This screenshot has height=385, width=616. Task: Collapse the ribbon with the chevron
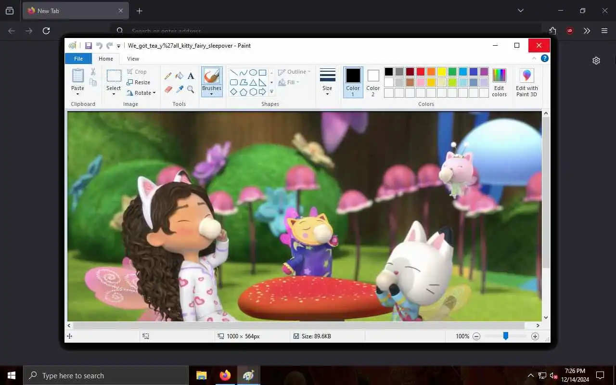click(x=534, y=58)
